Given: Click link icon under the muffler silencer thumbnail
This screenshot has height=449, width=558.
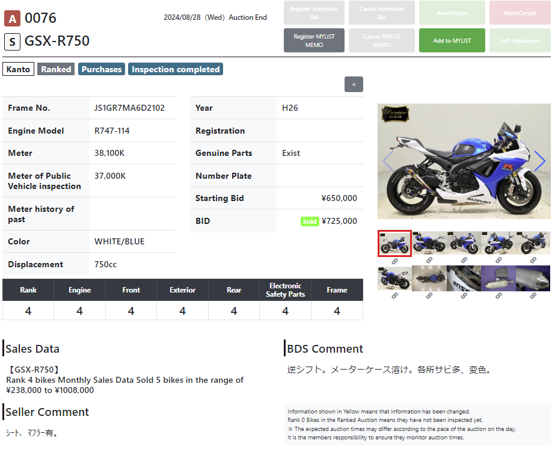Looking at the screenshot, I should [x=533, y=296].
